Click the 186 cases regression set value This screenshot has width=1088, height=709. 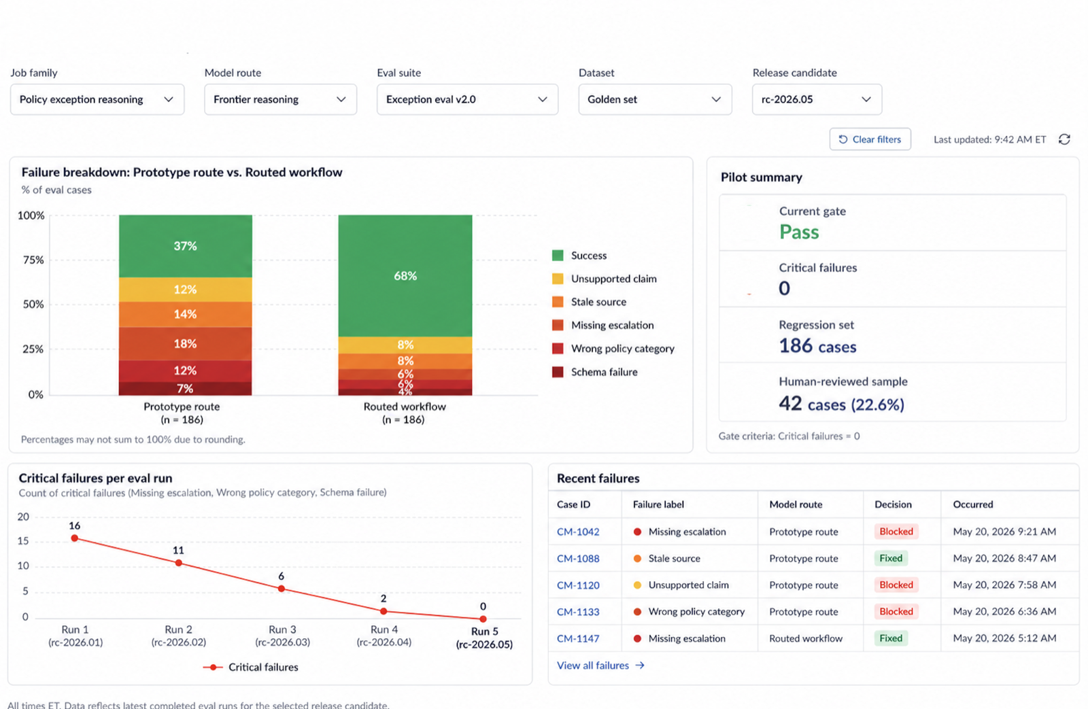point(817,346)
